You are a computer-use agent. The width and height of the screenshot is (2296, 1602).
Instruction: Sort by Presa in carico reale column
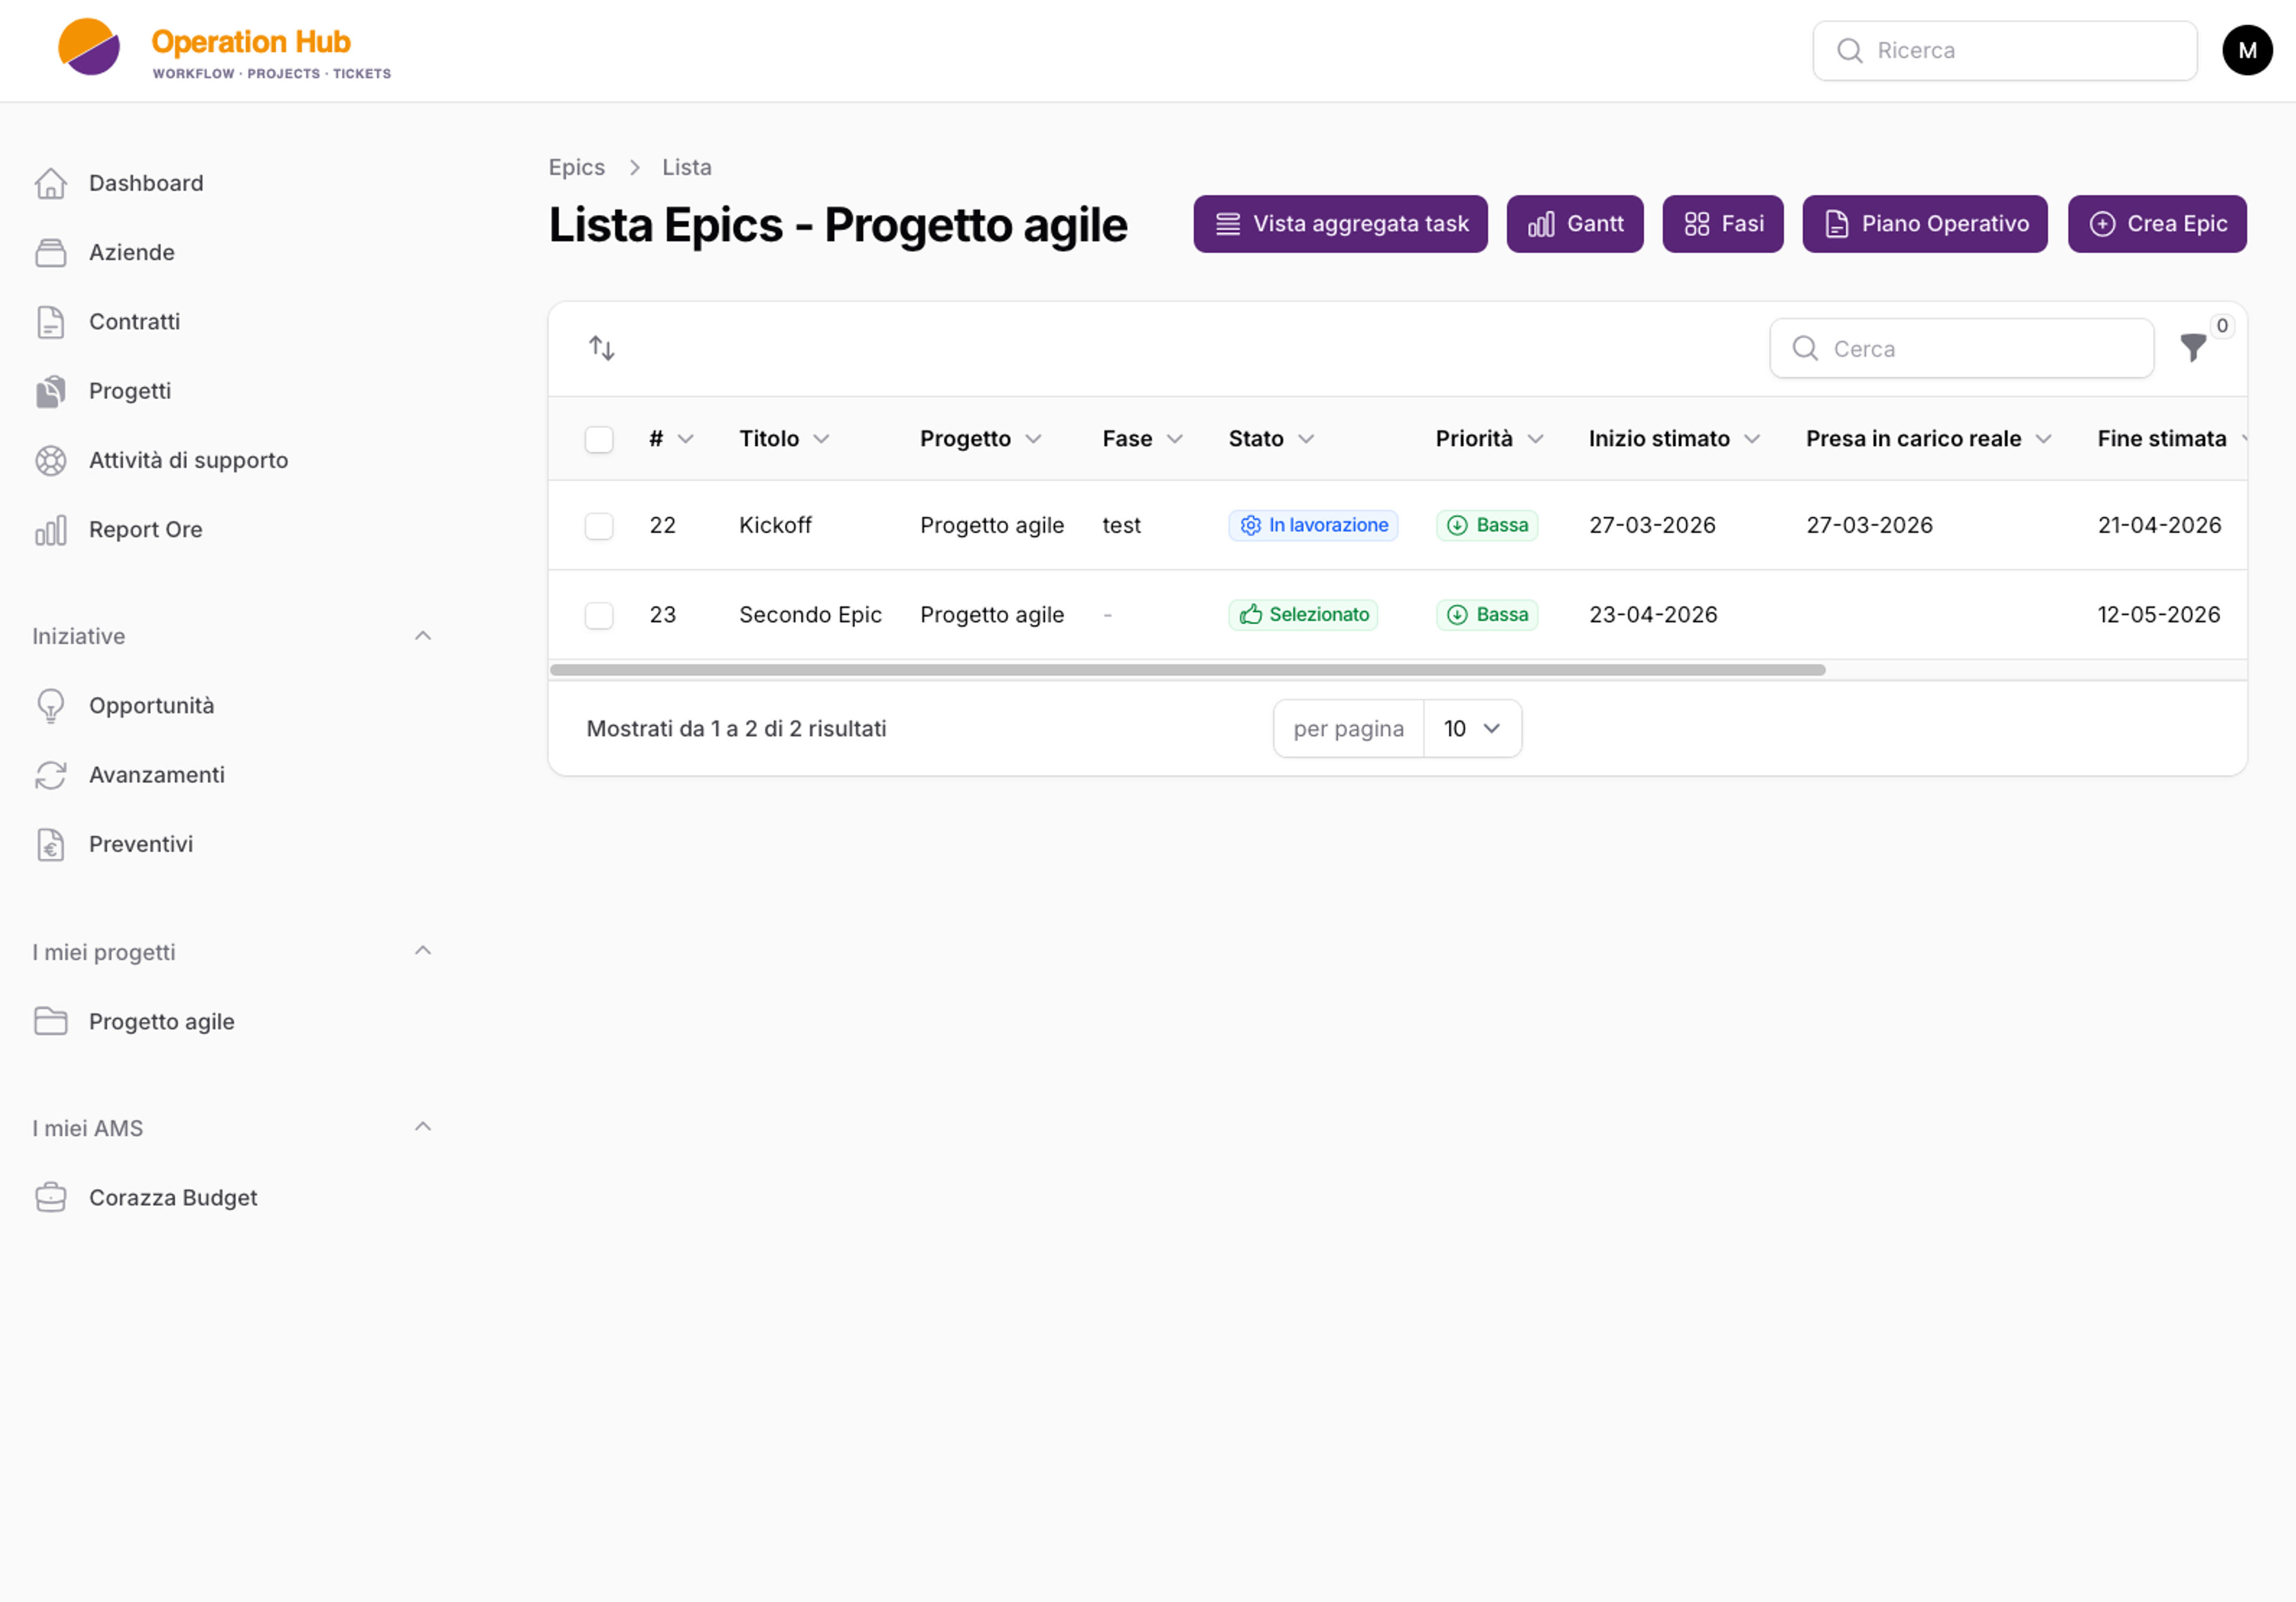pyautogui.click(x=1929, y=439)
